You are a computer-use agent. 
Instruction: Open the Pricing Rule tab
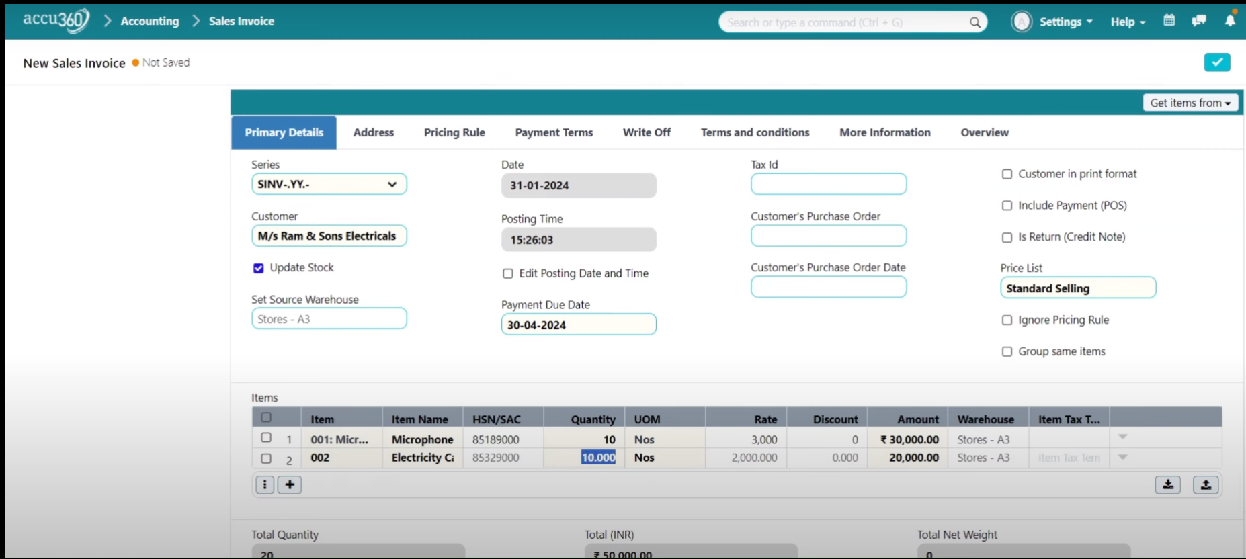[x=454, y=132]
